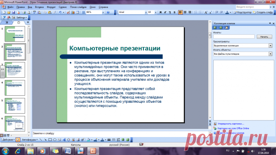
Task: Undo the last action
Action: [x=60, y=12]
